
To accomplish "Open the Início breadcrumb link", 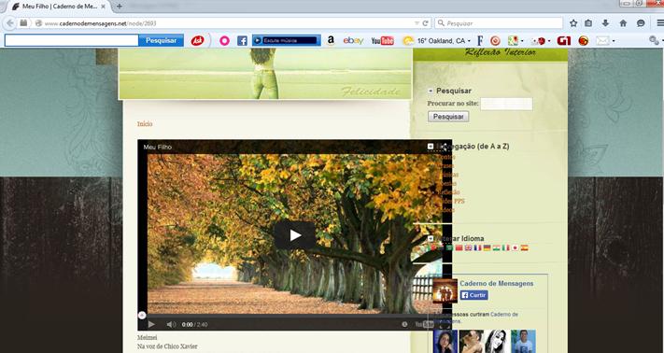I will pyautogui.click(x=145, y=124).
